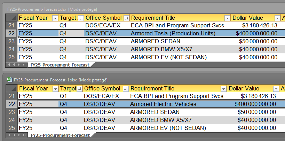This screenshot has height=141, width=285.
Task: Click select-all corner in FY25-Procurement-Forecast.xlsx grid
Action: tap(11, 18)
